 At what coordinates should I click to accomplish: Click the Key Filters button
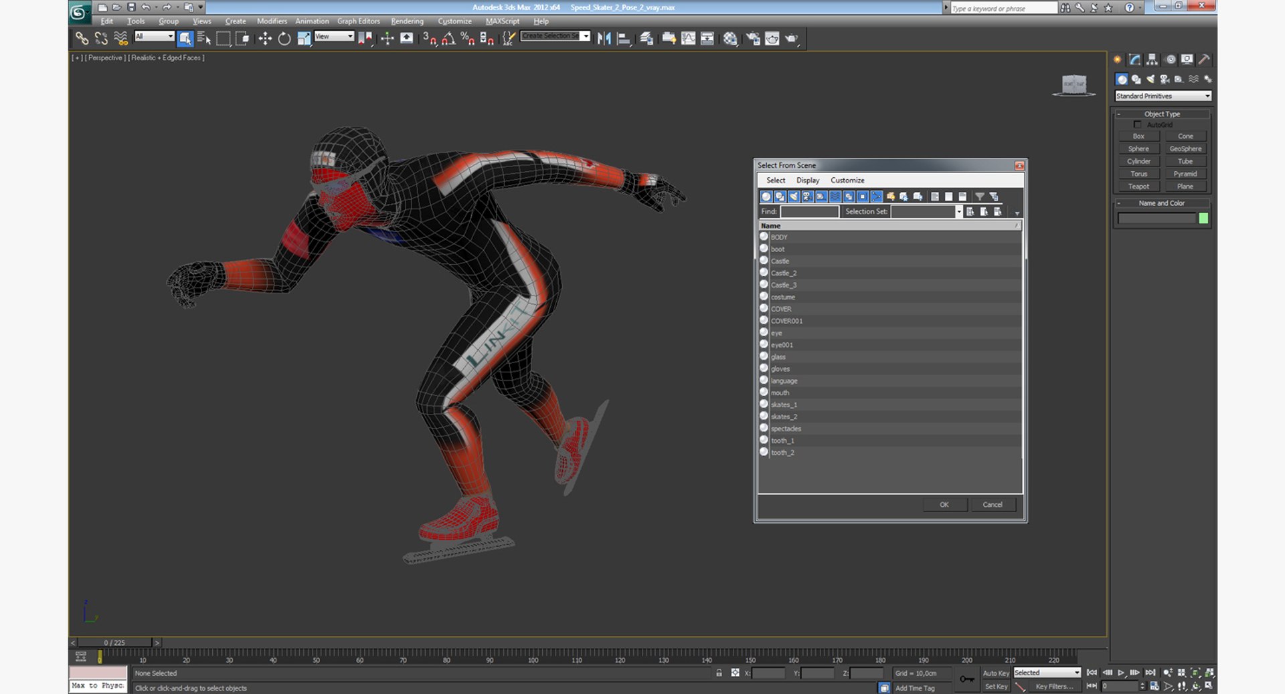pyautogui.click(x=1054, y=687)
